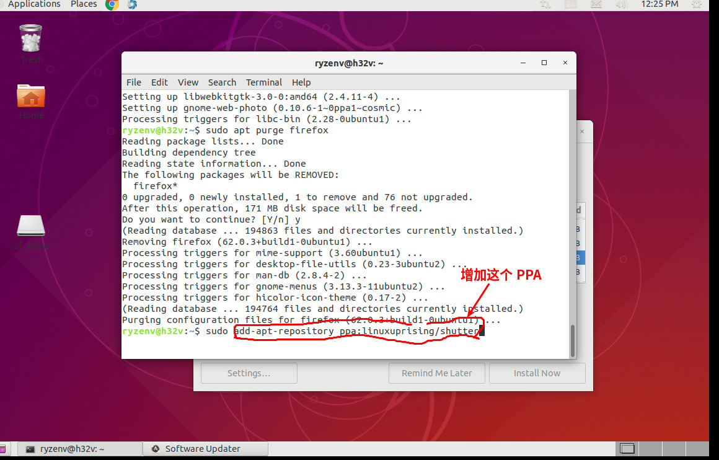
Task: Open the Places menu
Action: tap(84, 4)
